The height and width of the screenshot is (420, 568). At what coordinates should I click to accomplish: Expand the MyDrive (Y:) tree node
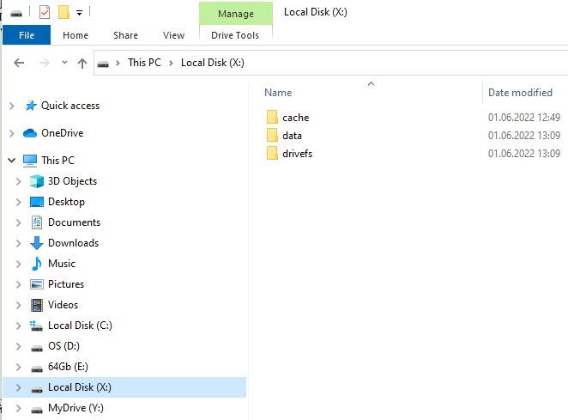click(19, 408)
